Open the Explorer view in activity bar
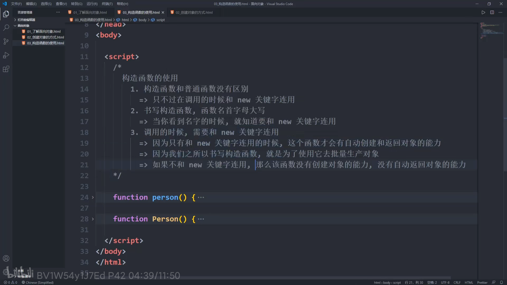The height and width of the screenshot is (285, 507). [6, 14]
